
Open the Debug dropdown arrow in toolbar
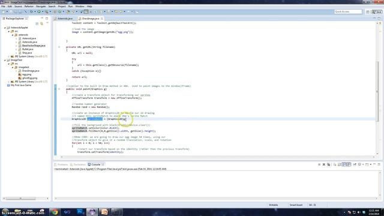coord(35,12)
